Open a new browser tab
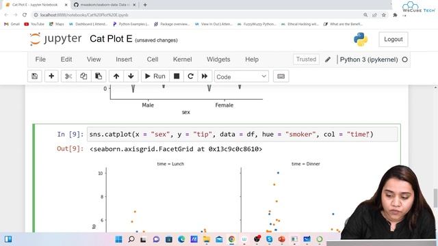This screenshot has height=246, width=438. 145,5
